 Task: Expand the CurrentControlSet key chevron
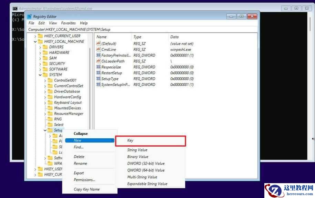(45, 86)
